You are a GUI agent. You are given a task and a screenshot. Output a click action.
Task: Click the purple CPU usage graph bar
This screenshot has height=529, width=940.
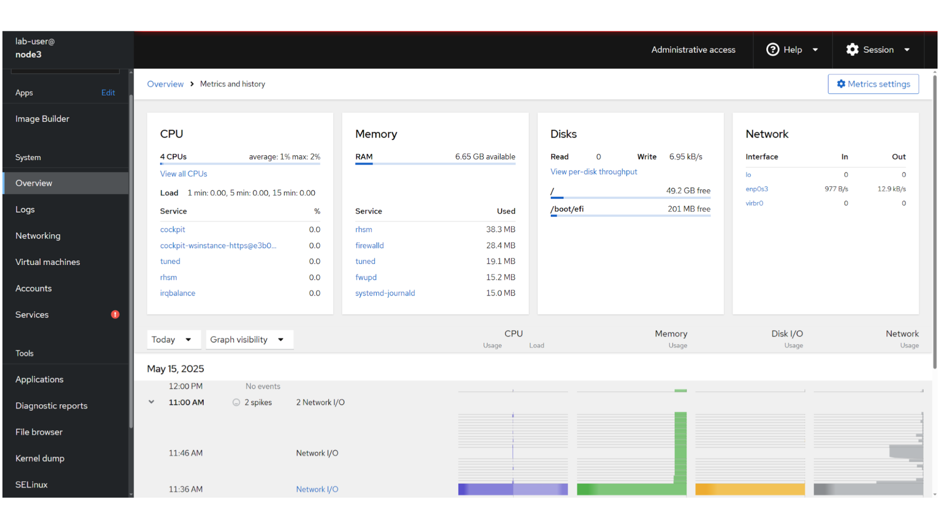485,489
